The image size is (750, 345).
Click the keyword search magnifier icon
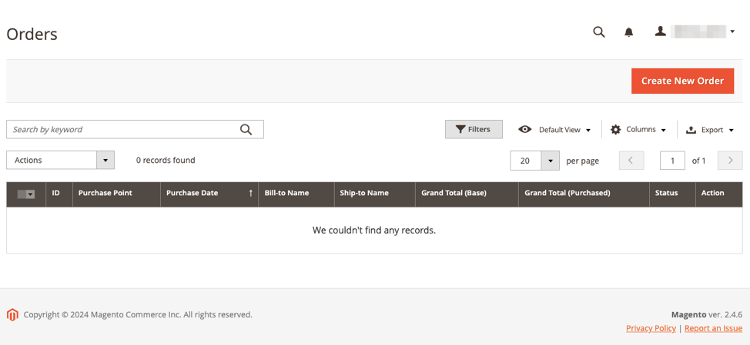tap(246, 130)
